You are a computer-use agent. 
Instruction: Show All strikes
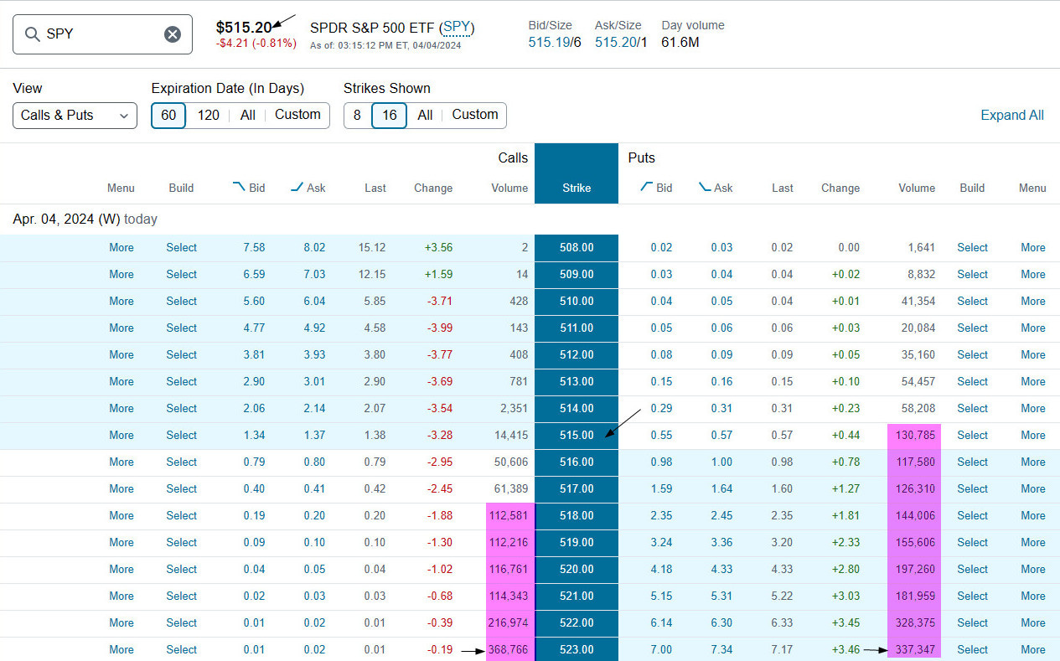click(x=425, y=116)
